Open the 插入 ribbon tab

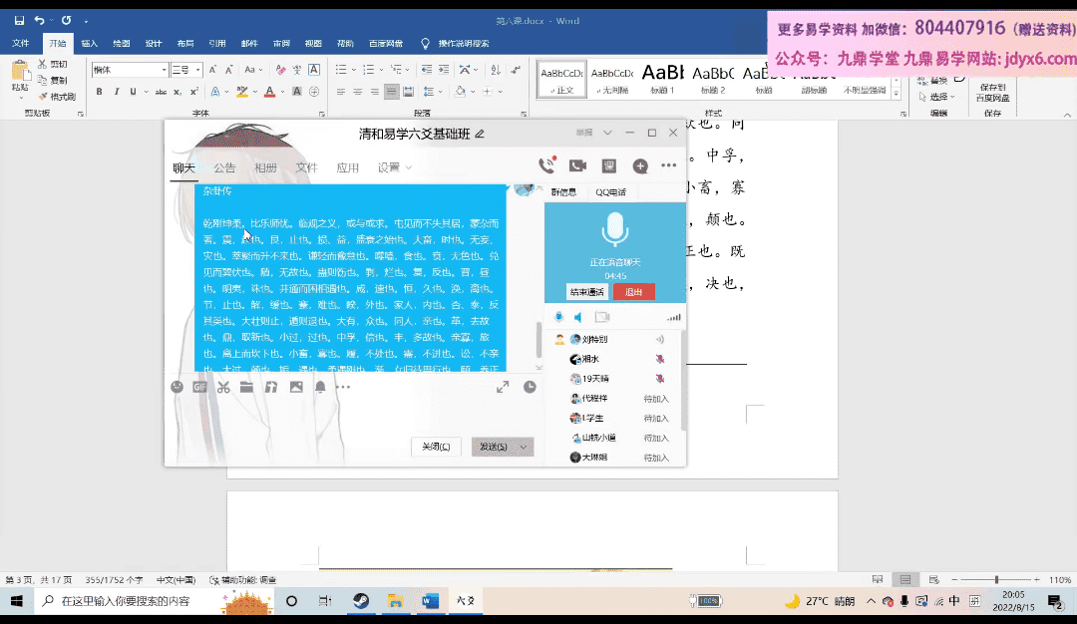[x=89, y=44]
